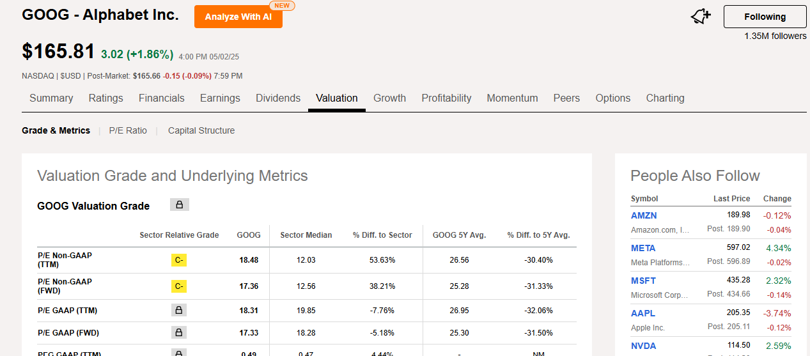Screen dimensions: 810x356
Task: Click GOOG 5Y Avg. column header
Action: (x=459, y=235)
